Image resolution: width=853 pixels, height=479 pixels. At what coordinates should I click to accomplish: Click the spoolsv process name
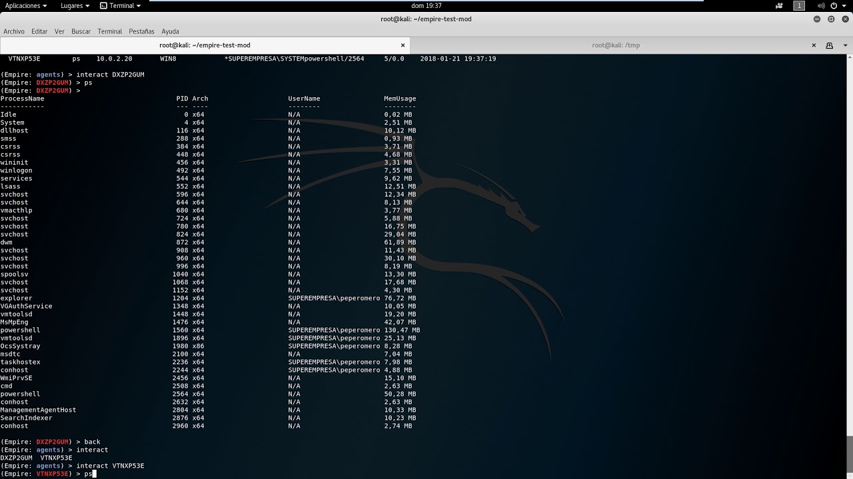coord(14,274)
